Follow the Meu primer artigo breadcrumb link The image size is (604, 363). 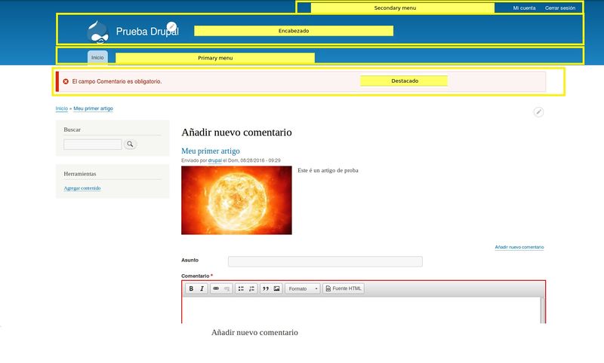tap(93, 108)
